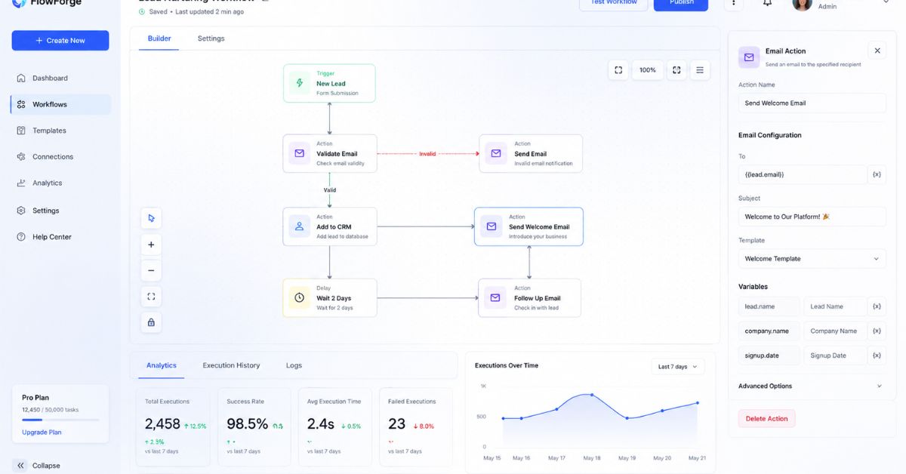Switch to the Builder tab
Viewport: 906px width, 474px height.
[x=159, y=38]
